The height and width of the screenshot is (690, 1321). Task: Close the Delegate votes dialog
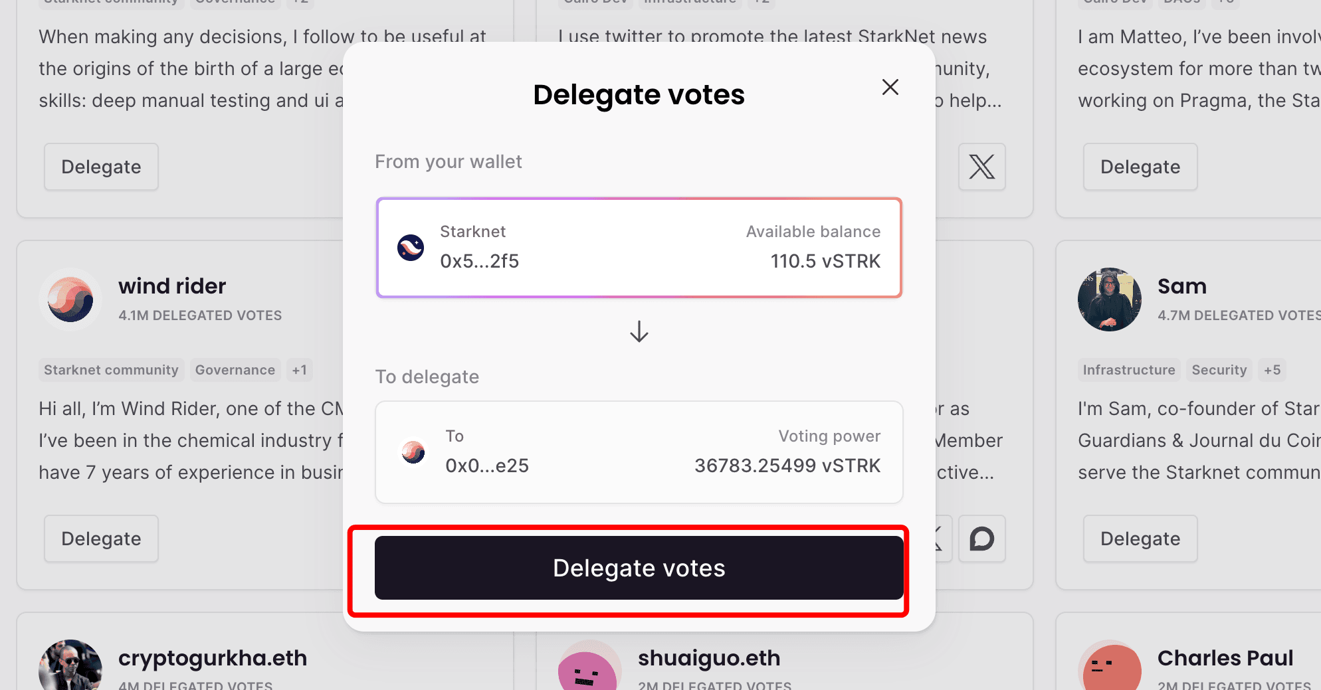point(890,87)
